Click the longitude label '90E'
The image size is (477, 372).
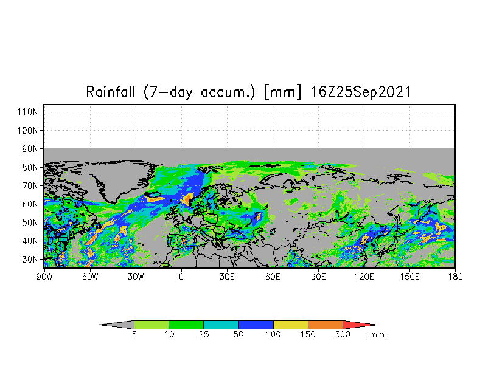coord(318,277)
